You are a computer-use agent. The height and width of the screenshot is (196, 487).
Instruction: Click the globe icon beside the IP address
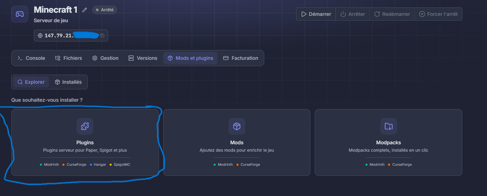40,36
